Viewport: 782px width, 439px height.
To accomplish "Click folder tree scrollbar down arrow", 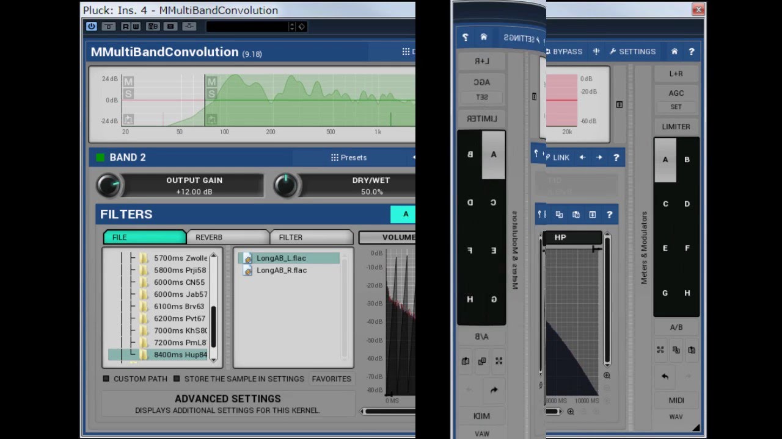I will (x=213, y=360).
